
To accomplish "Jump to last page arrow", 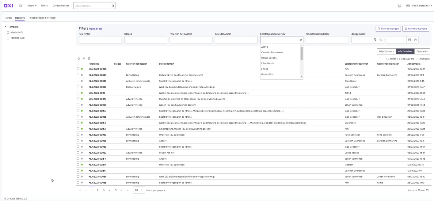I will (128, 190).
